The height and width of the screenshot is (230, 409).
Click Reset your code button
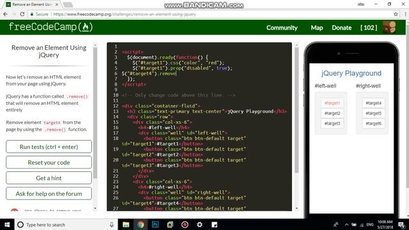pos(49,162)
